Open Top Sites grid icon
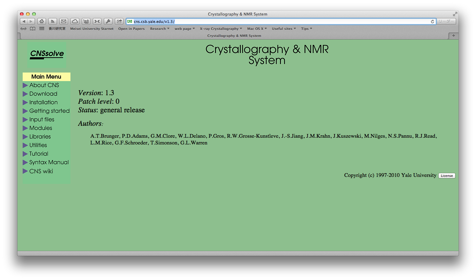The width and height of the screenshot is (476, 280). pos(42,29)
